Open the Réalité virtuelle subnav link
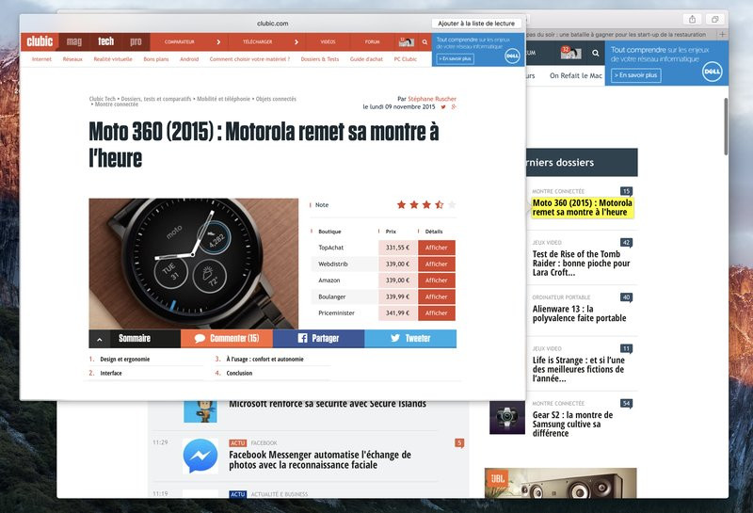753x513 pixels. pyautogui.click(x=113, y=59)
